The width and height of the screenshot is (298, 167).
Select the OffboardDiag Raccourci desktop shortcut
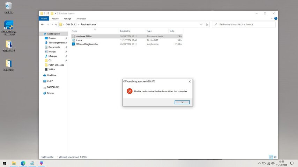pos(9,28)
